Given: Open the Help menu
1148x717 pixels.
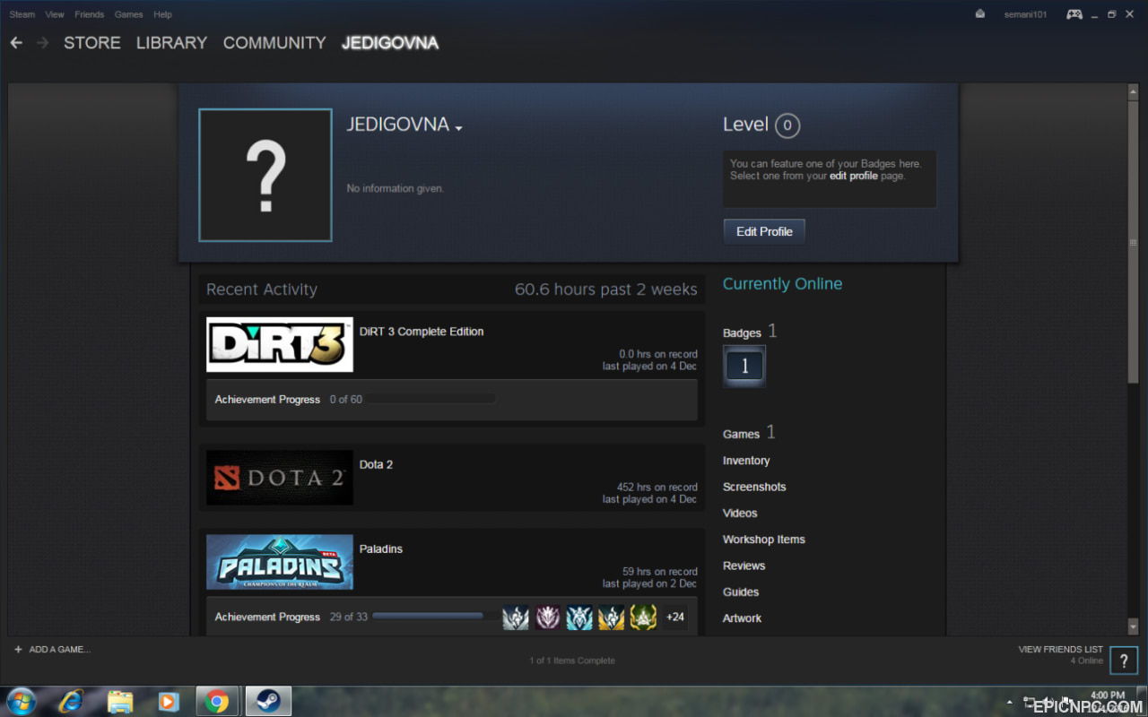Looking at the screenshot, I should click(x=162, y=14).
